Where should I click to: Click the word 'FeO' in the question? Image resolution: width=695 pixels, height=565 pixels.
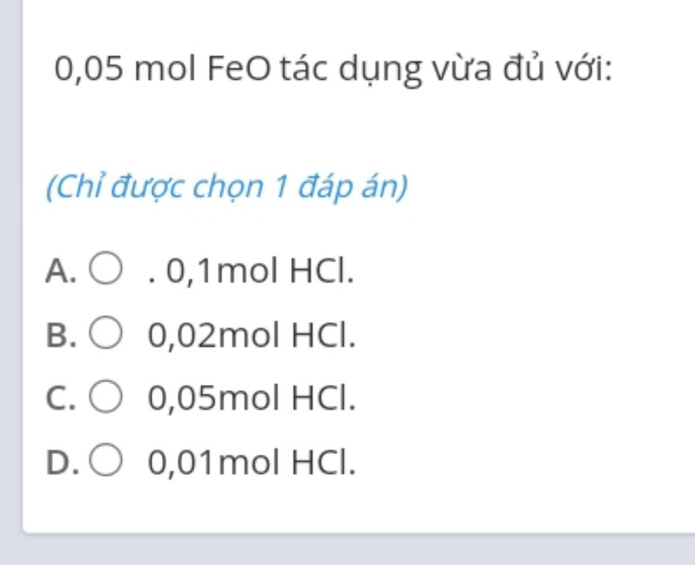238,69
